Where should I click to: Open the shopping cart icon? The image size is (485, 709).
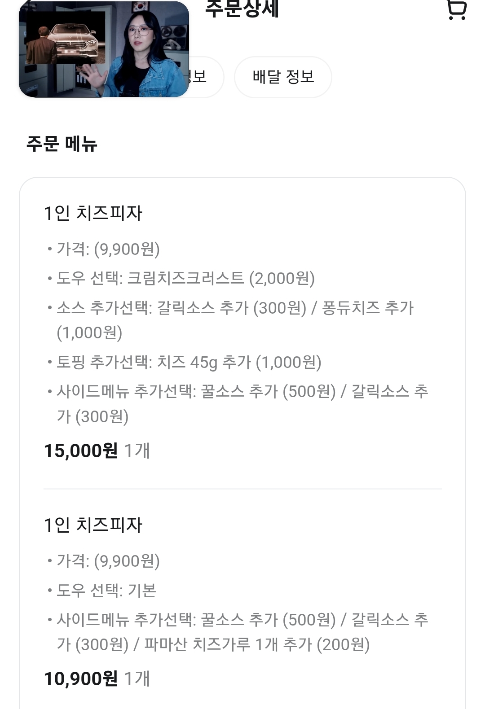457,9
